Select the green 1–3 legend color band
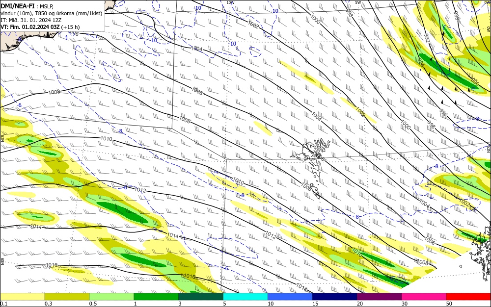This screenshot has height=307, width=491. 156,296
